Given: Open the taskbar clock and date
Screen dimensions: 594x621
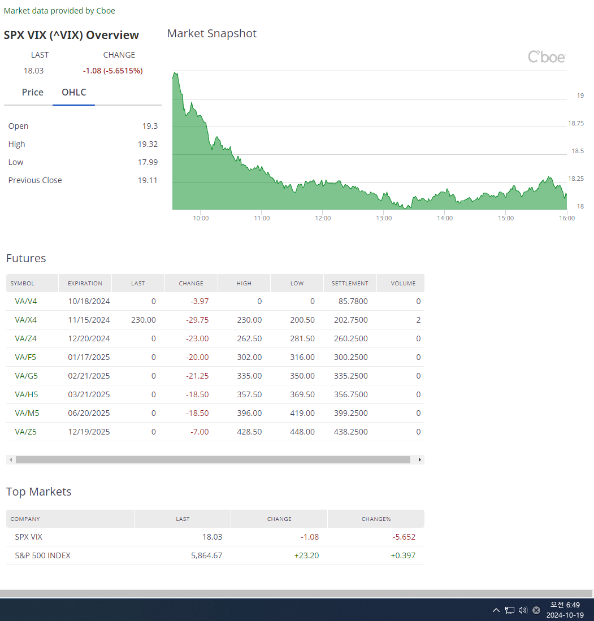Looking at the screenshot, I should tap(565, 610).
